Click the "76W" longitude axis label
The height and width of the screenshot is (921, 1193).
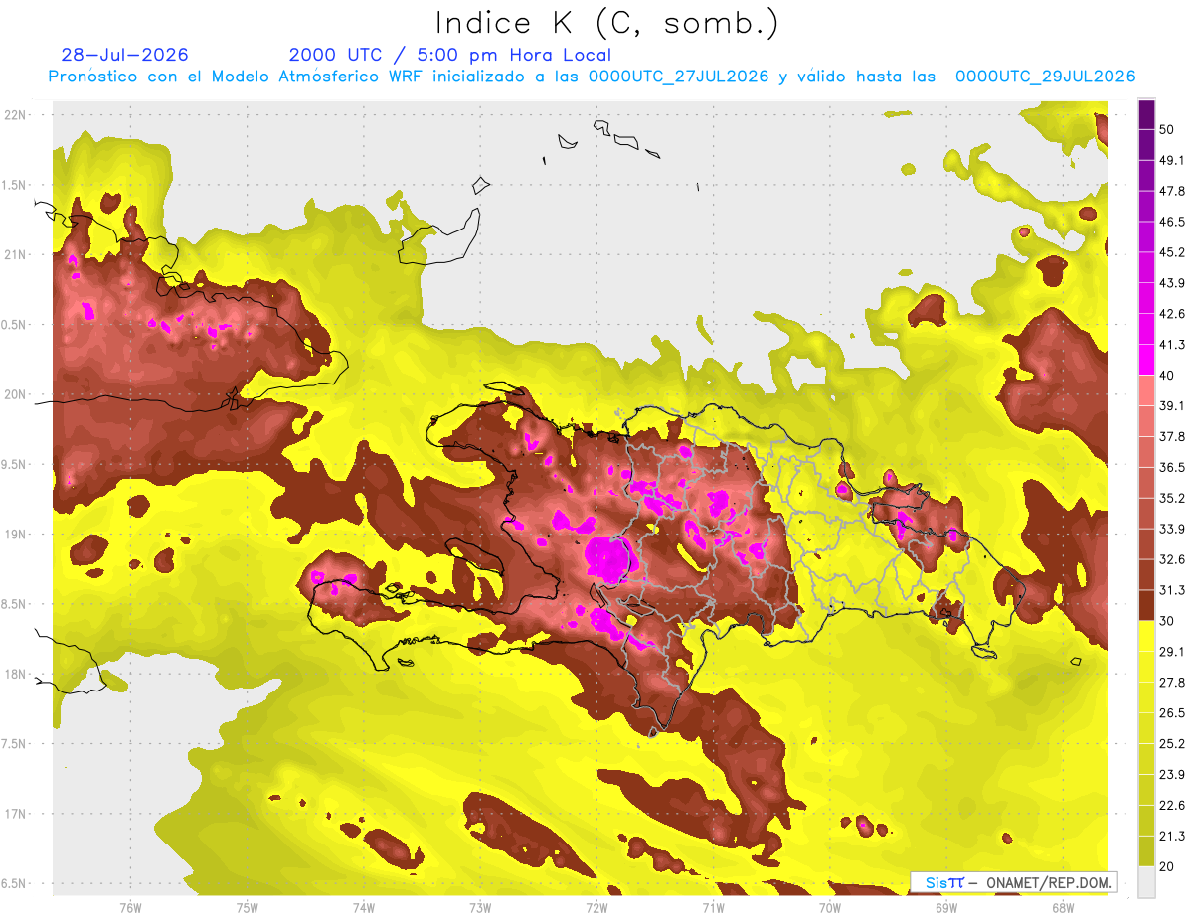tap(130, 907)
